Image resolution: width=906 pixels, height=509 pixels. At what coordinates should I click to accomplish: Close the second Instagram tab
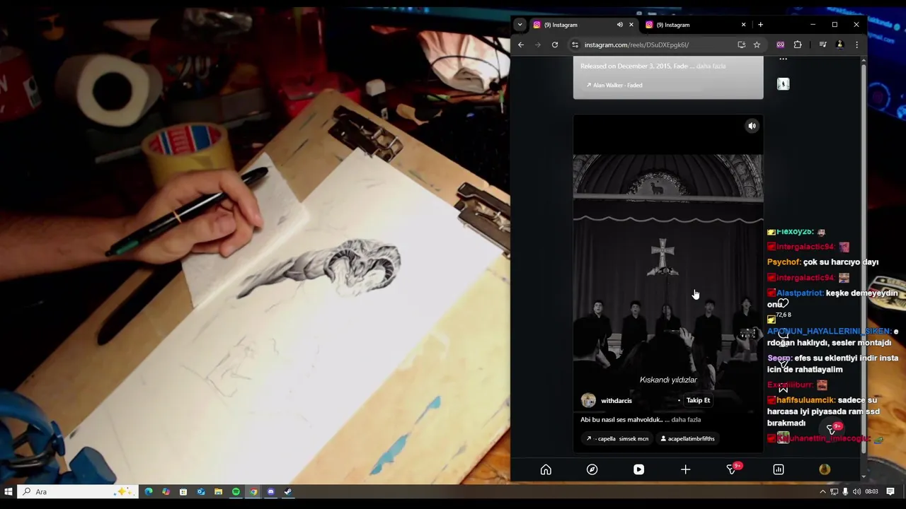pos(743,25)
